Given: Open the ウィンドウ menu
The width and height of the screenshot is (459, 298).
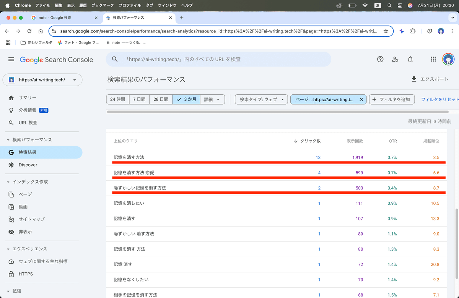Looking at the screenshot, I should (x=167, y=5).
